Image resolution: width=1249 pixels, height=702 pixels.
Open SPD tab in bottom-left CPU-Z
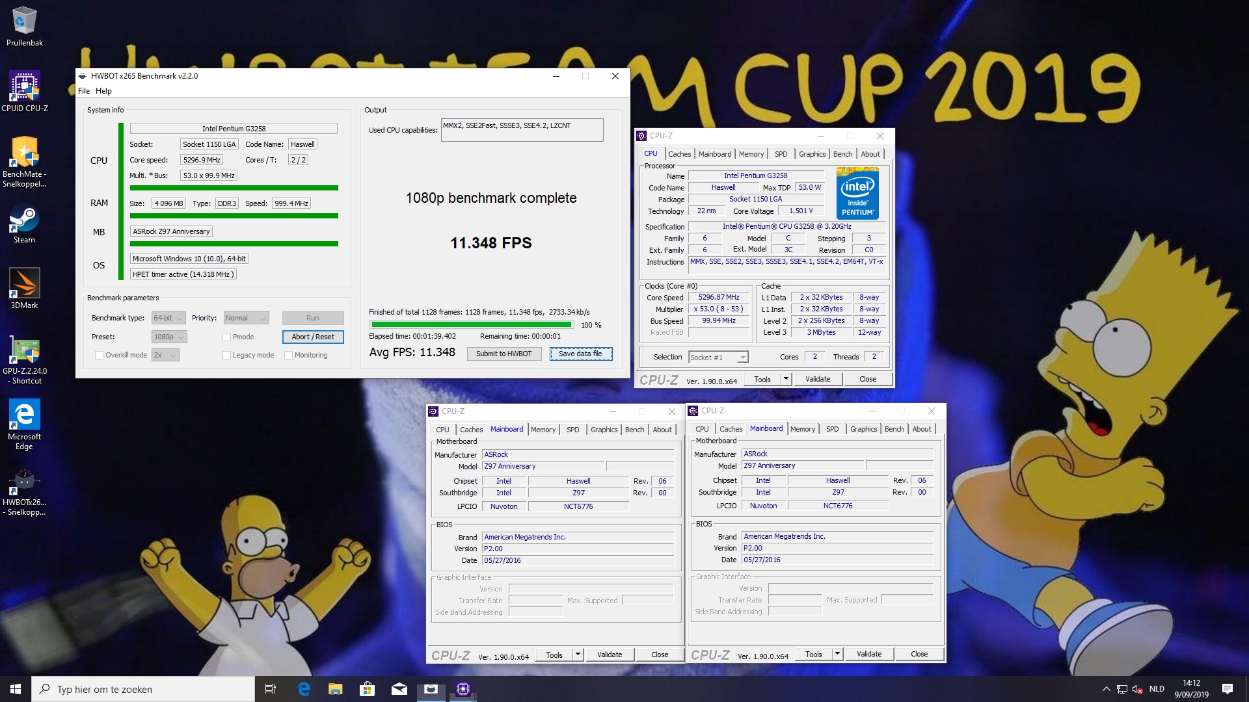[572, 430]
